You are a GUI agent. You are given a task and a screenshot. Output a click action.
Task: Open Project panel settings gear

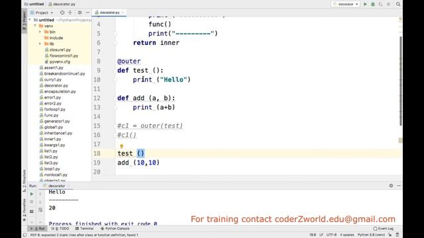[x=79, y=13]
